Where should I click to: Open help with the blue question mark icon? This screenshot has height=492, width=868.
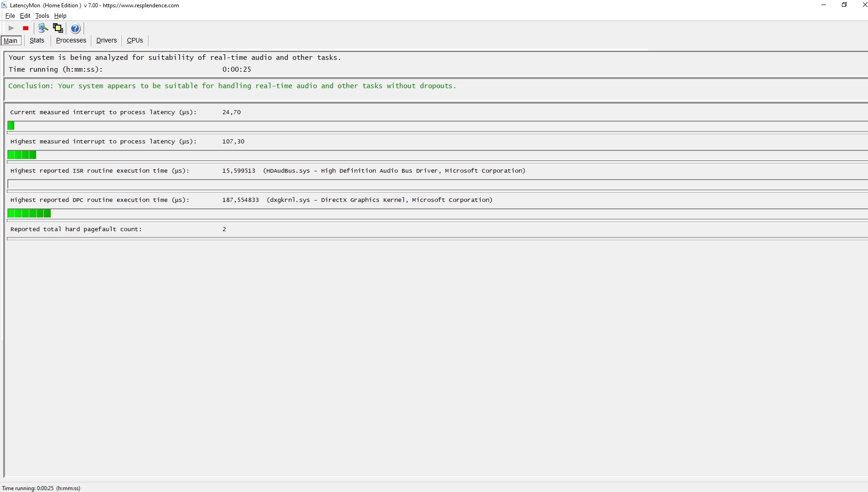point(75,28)
